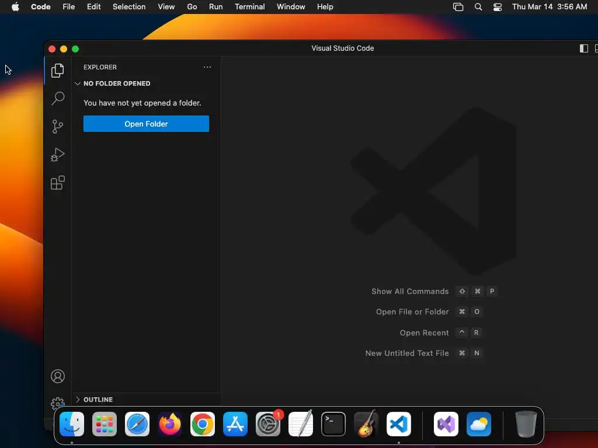Launch Firefox from the Dock
Viewport: 598px width, 448px height.
pos(170,424)
